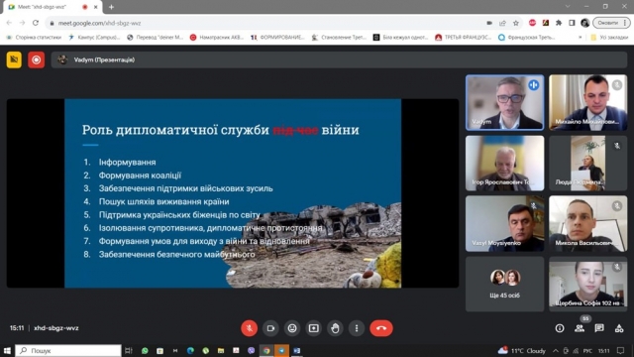Click the shared presentation slide
634x357 pixels.
[233, 193]
